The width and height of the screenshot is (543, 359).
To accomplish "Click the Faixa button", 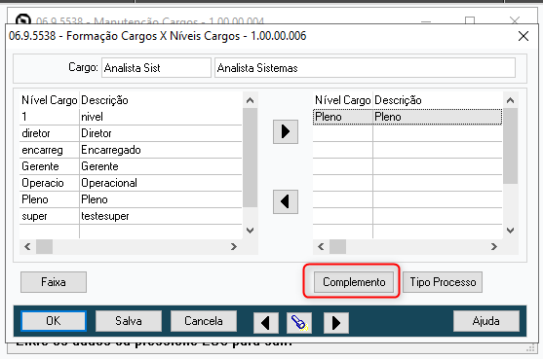I will pos(54,282).
